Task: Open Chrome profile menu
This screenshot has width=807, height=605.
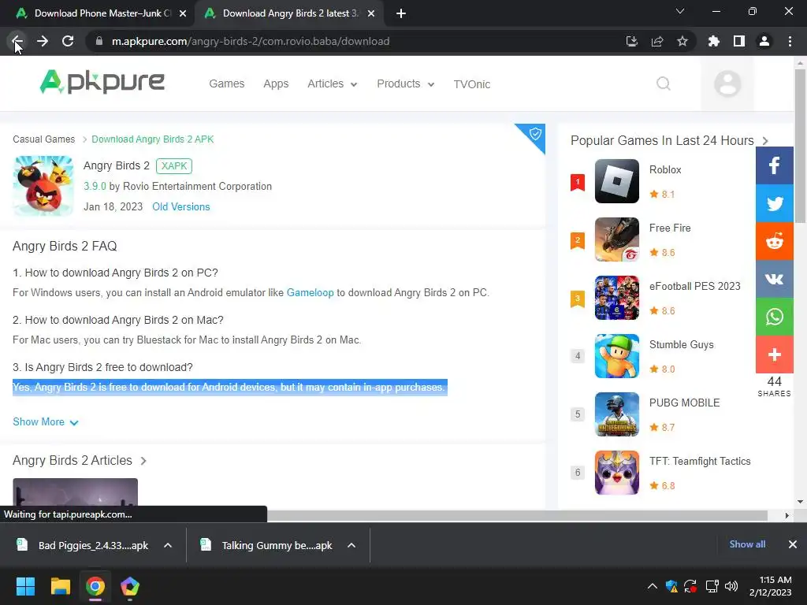Action: point(764,41)
